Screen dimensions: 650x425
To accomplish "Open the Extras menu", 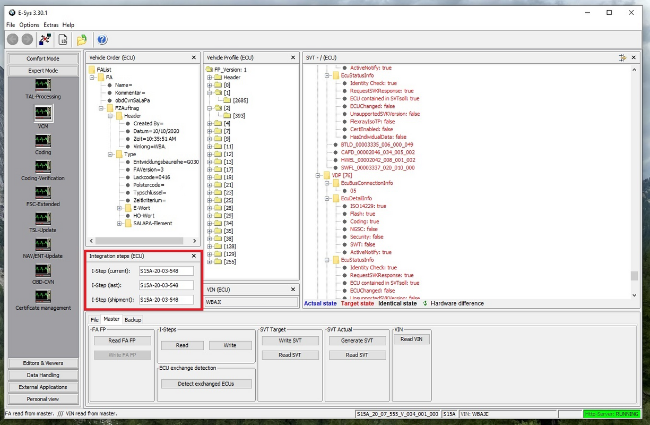I will (51, 25).
